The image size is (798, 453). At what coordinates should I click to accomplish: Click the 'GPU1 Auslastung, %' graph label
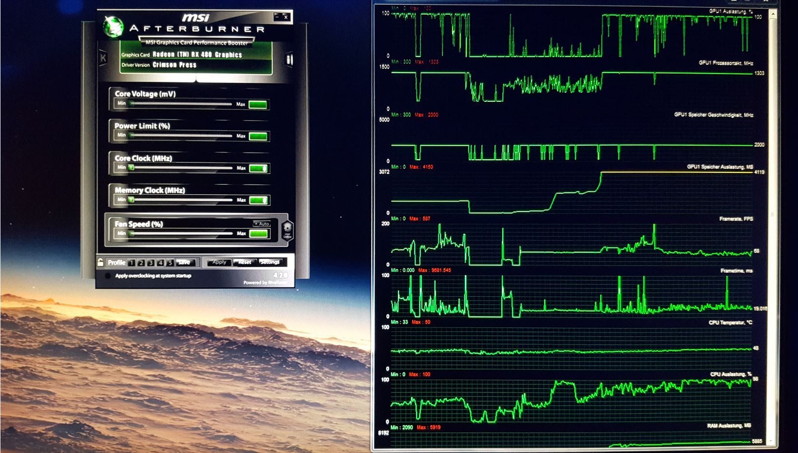pos(731,11)
